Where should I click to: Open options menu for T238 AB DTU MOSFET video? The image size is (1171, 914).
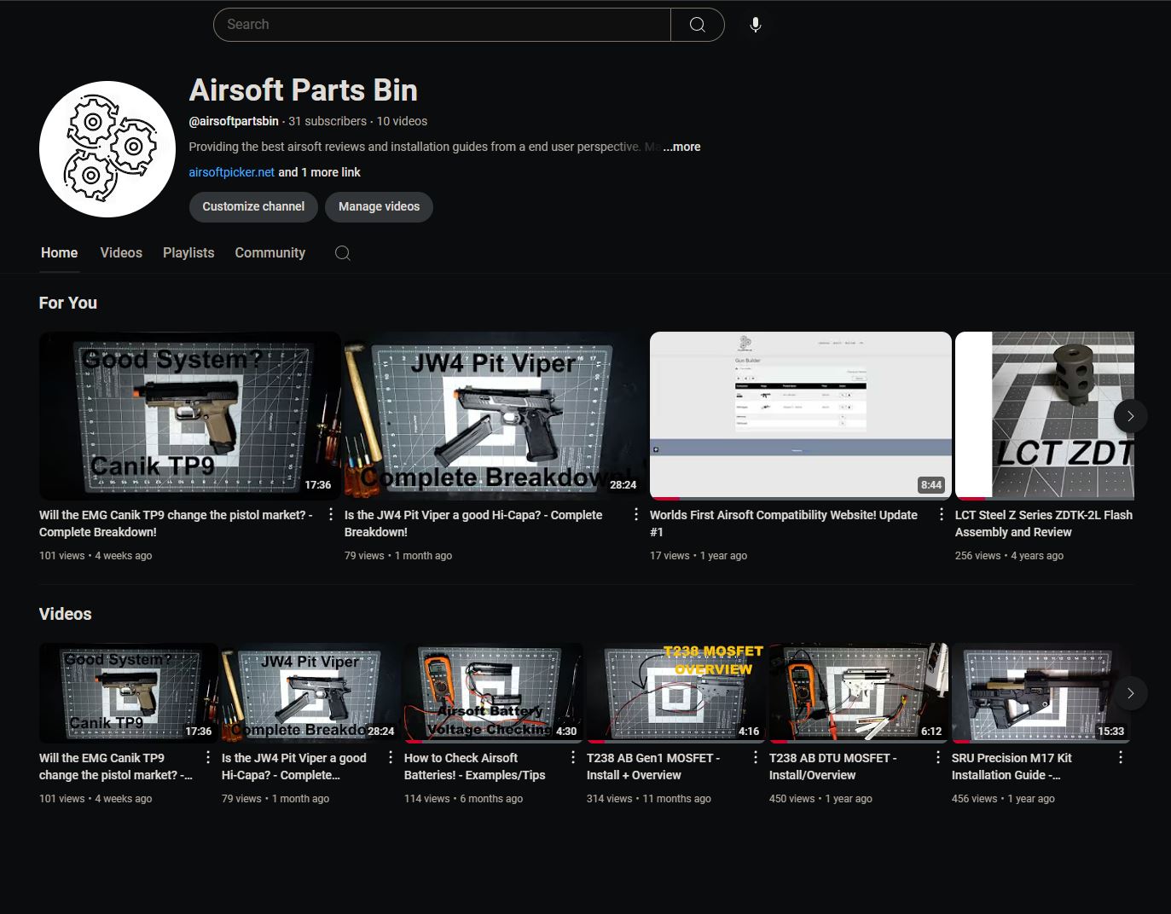click(x=937, y=757)
